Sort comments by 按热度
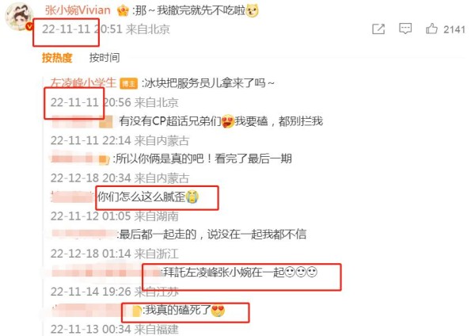This screenshot has width=475, height=336. pyautogui.click(x=57, y=57)
